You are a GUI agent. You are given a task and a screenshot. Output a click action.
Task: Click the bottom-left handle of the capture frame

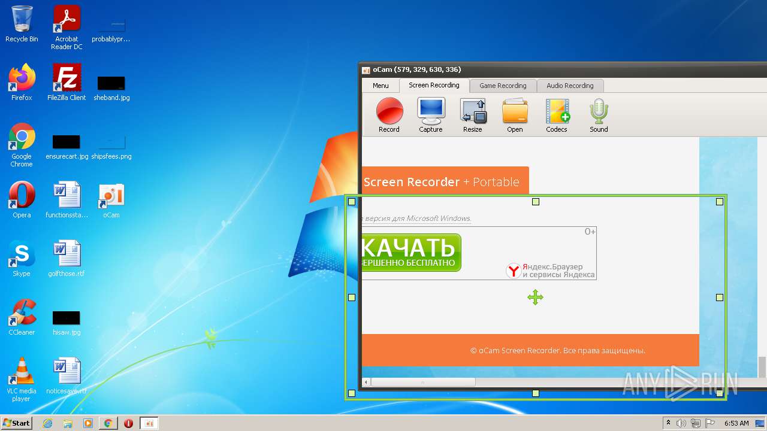[x=352, y=393]
